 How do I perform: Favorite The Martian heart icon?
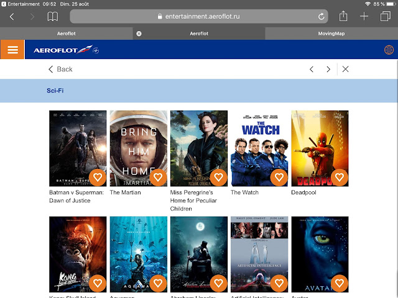pos(158,177)
